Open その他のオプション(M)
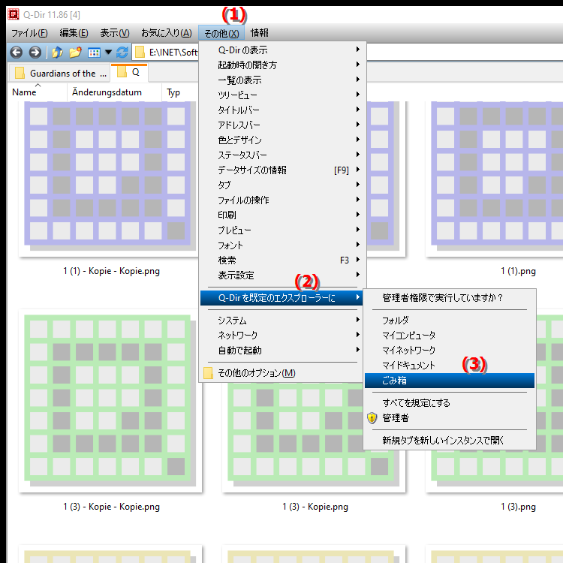Viewport: 563px width, 563px height. [283, 373]
